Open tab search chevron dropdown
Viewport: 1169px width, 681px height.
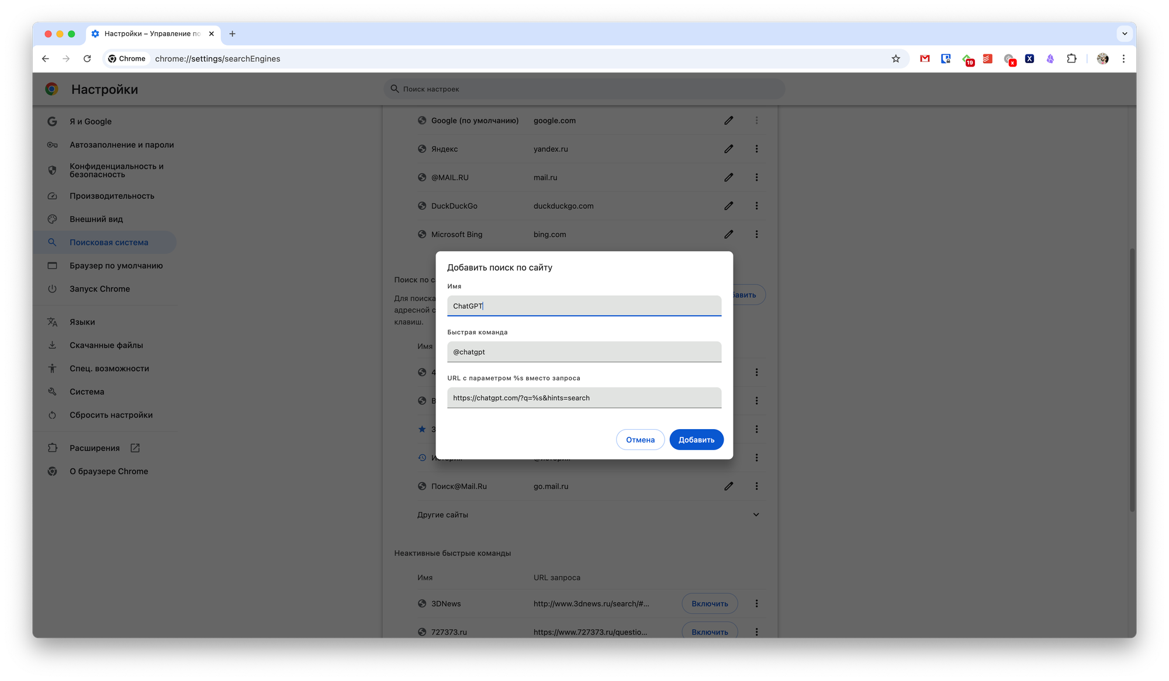[x=1125, y=33]
